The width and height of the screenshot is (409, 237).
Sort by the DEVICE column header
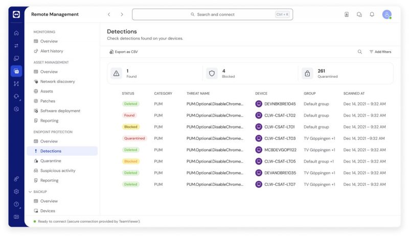click(x=261, y=93)
